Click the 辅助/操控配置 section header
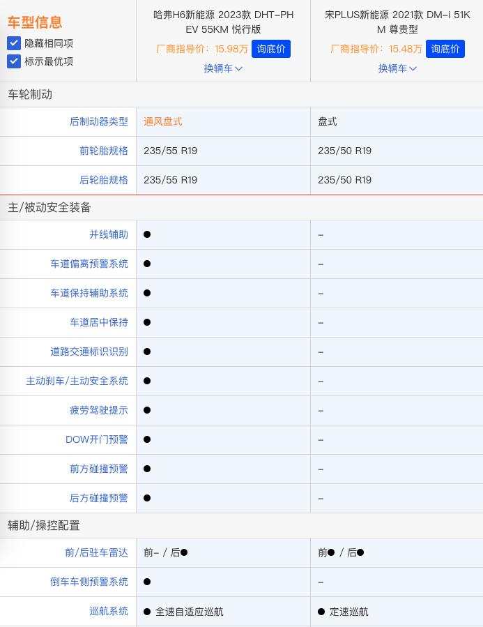Viewport: 483px width, 627px height. 44,525
